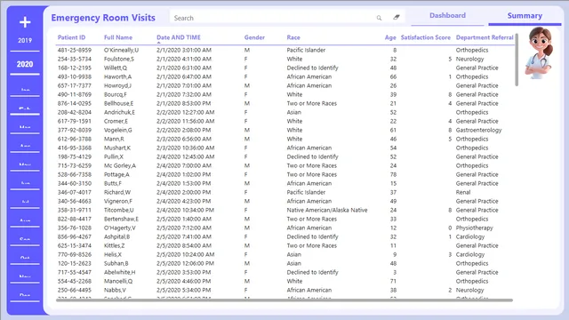The height and width of the screenshot is (320, 569).
Task: Filter by the Mar month button
Action: click(x=25, y=127)
